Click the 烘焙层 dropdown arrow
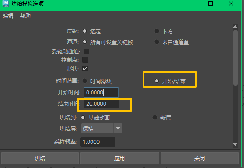The image size is (244, 168). click(x=118, y=128)
